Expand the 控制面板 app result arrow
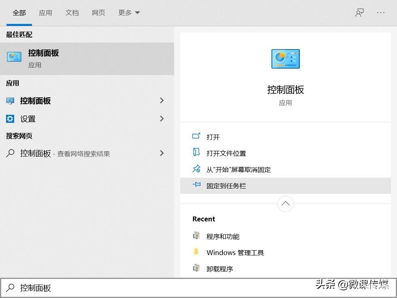The height and width of the screenshot is (298, 397). click(x=162, y=101)
